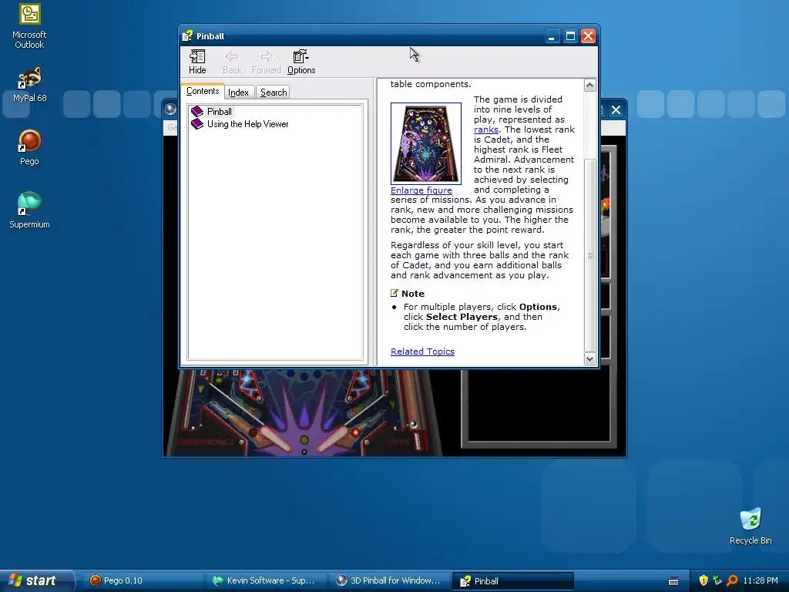Click the purple book icon beside Pinball
Image resolution: width=789 pixels, height=592 pixels.
point(197,111)
